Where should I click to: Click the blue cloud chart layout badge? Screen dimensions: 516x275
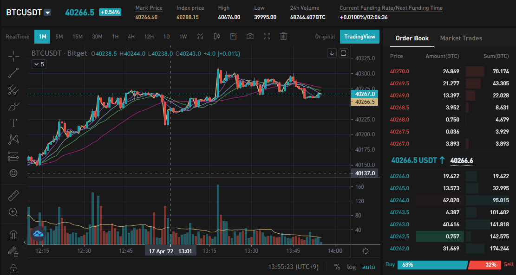point(38,234)
